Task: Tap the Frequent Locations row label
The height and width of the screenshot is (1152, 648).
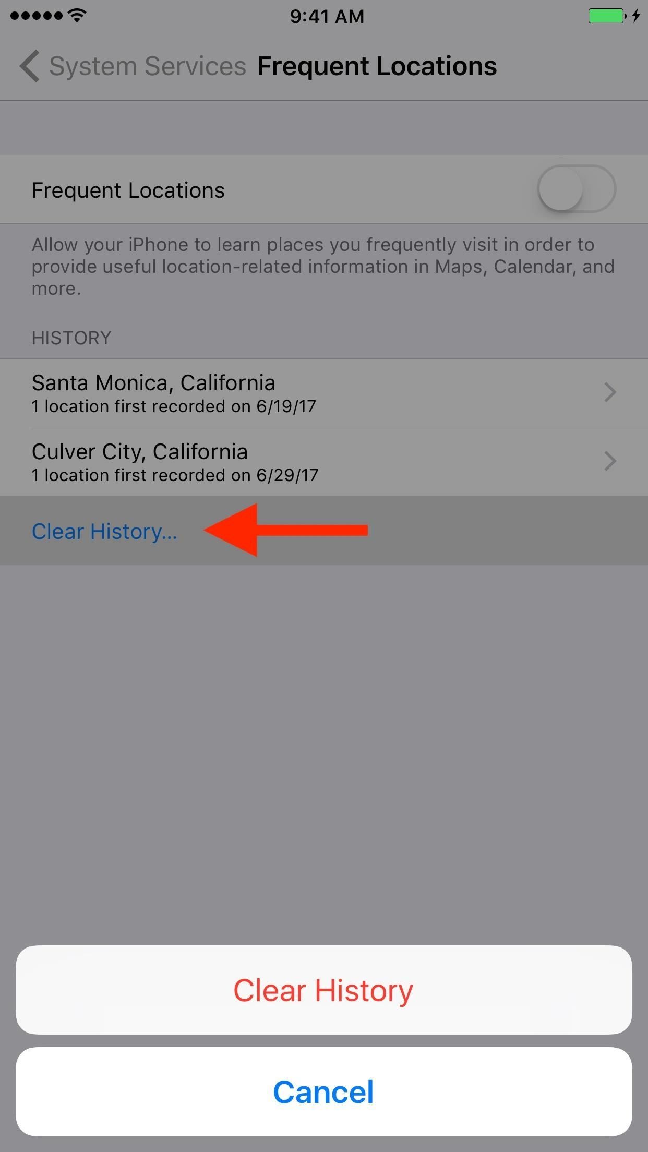Action: point(128,190)
